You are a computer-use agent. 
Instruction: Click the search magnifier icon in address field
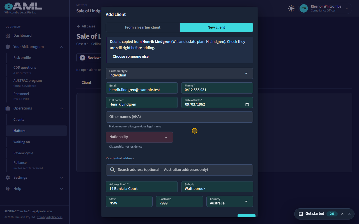(x=112, y=170)
